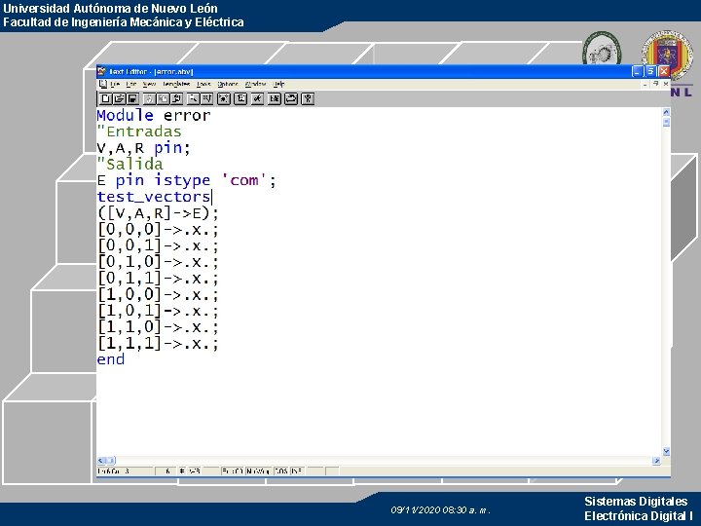
Task: Click the 'V,A,R pin;' code line
Action: tap(143, 148)
